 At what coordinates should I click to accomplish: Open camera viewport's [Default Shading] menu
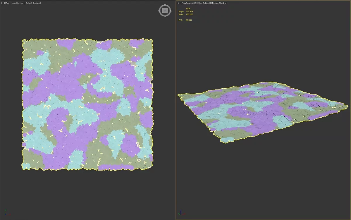219,3
